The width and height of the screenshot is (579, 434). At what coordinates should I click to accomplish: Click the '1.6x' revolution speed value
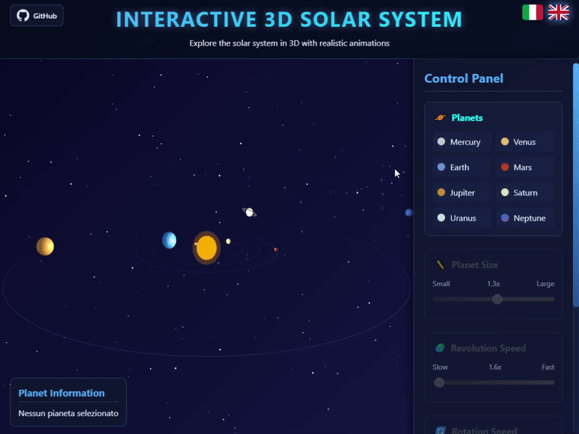click(x=495, y=367)
